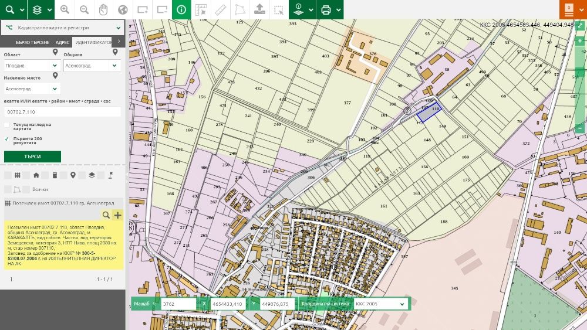Toggle the stacked layers filter checkbox

(x=82, y=175)
